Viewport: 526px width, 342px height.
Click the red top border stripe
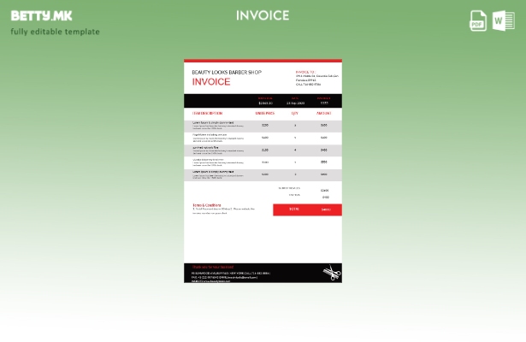coord(263,61)
